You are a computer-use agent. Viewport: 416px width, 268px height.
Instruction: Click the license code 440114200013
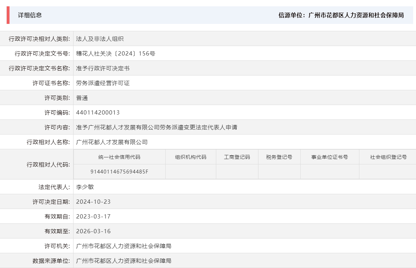point(94,112)
